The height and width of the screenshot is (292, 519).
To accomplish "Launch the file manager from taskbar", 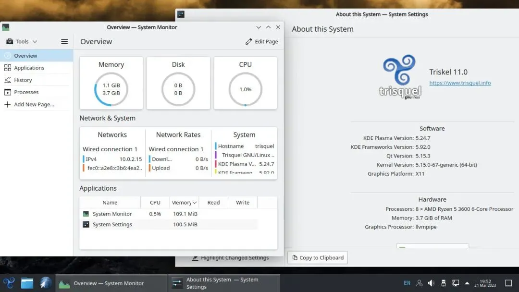I will coord(27,283).
